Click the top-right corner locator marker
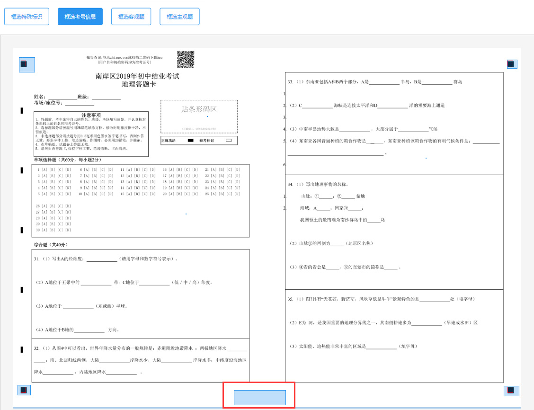Viewport: 534px width, 410px height. (x=510, y=64)
